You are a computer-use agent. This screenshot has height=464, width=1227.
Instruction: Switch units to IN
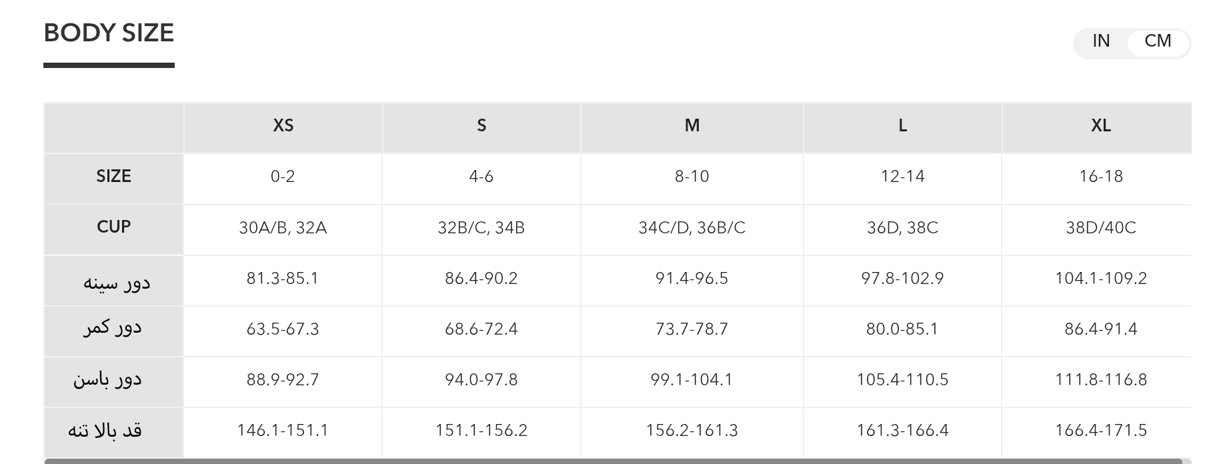[x=1101, y=41]
